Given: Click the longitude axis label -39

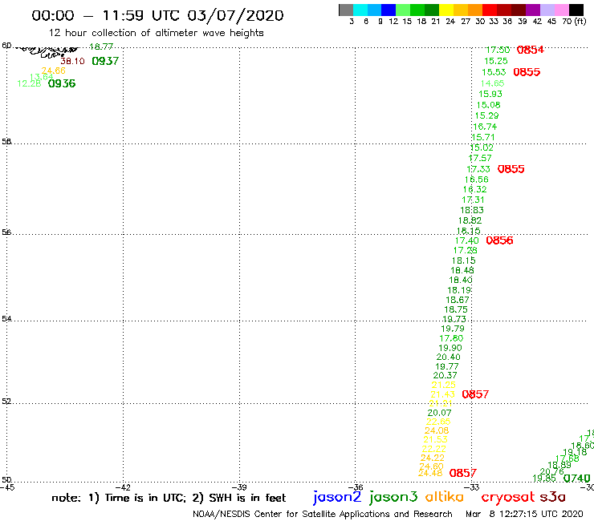Looking at the screenshot, I should 239,488.
